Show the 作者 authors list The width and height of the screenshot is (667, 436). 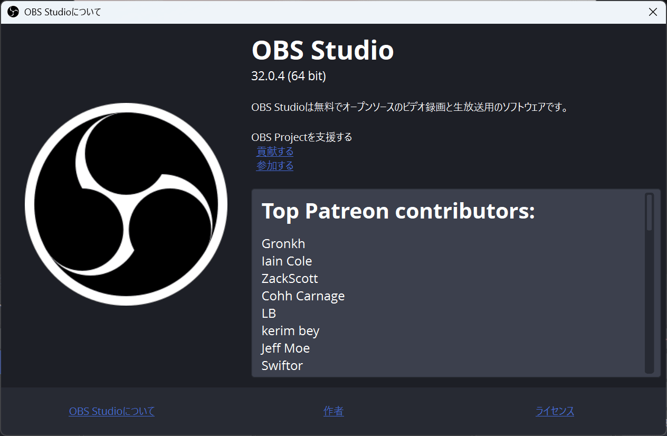point(333,411)
